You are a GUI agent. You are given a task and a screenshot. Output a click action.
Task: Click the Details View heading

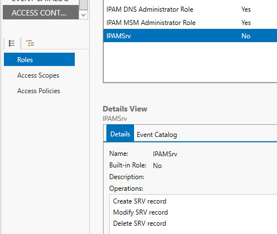[x=125, y=109]
